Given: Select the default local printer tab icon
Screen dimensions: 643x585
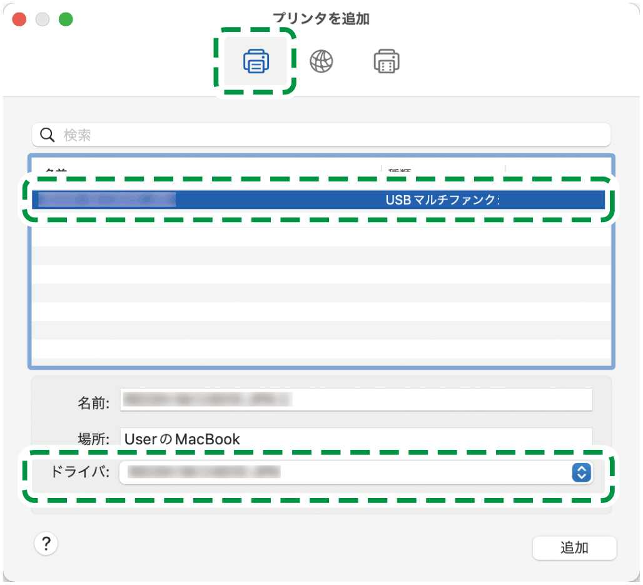Looking at the screenshot, I should 255,61.
